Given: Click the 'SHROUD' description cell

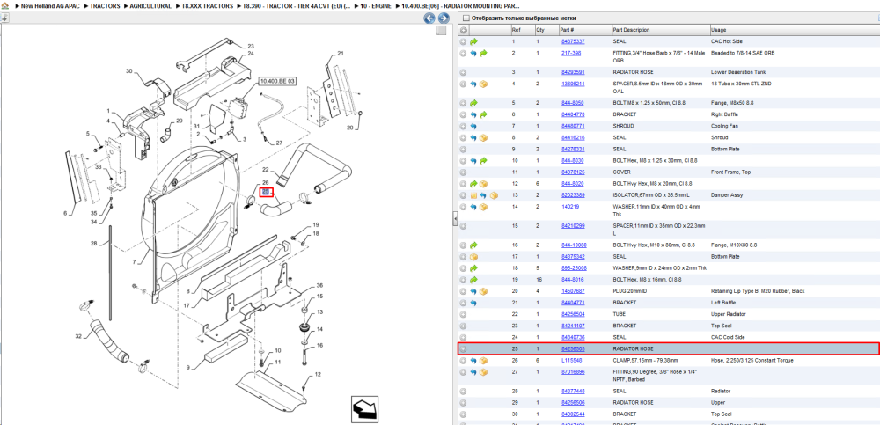Looking at the screenshot, I should [x=622, y=127].
